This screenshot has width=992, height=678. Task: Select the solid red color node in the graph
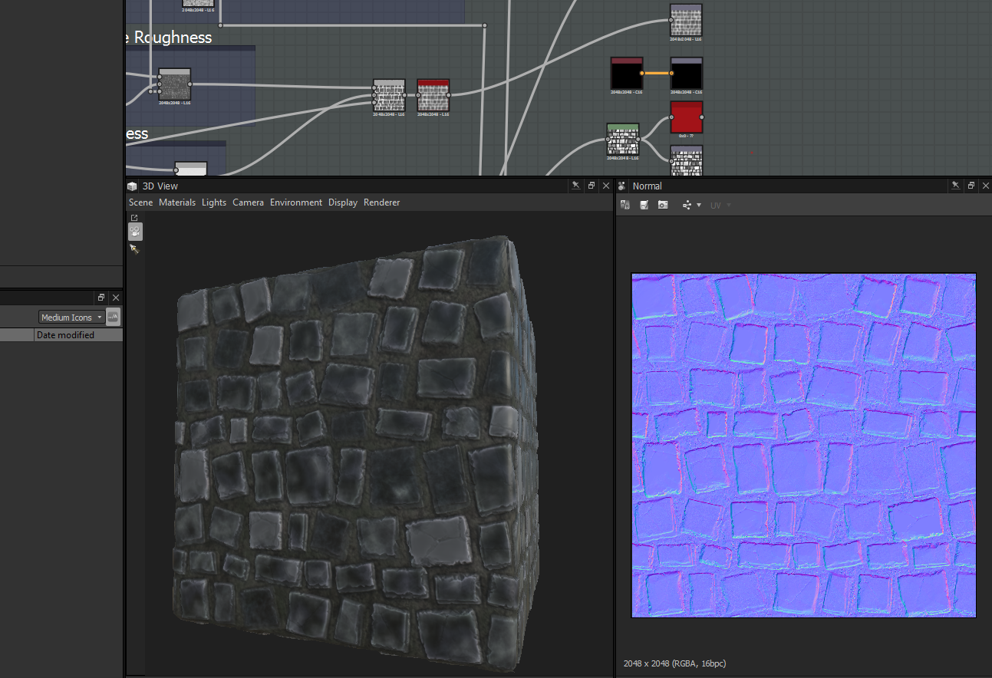(686, 116)
